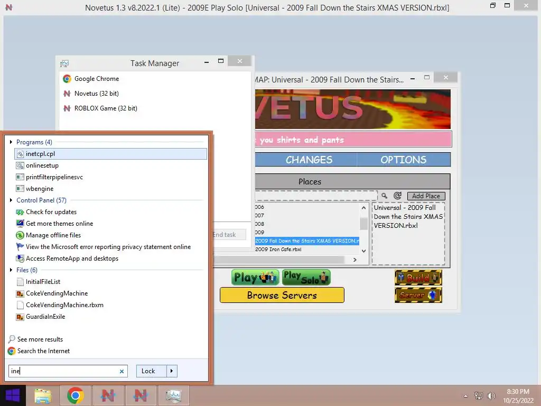Minimize the Task Manager window
Image resolution: width=541 pixels, height=406 pixels.
207,62
